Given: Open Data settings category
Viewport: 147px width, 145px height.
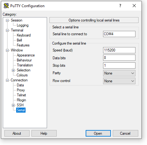Looking at the screenshot, I should [x=20, y=85].
